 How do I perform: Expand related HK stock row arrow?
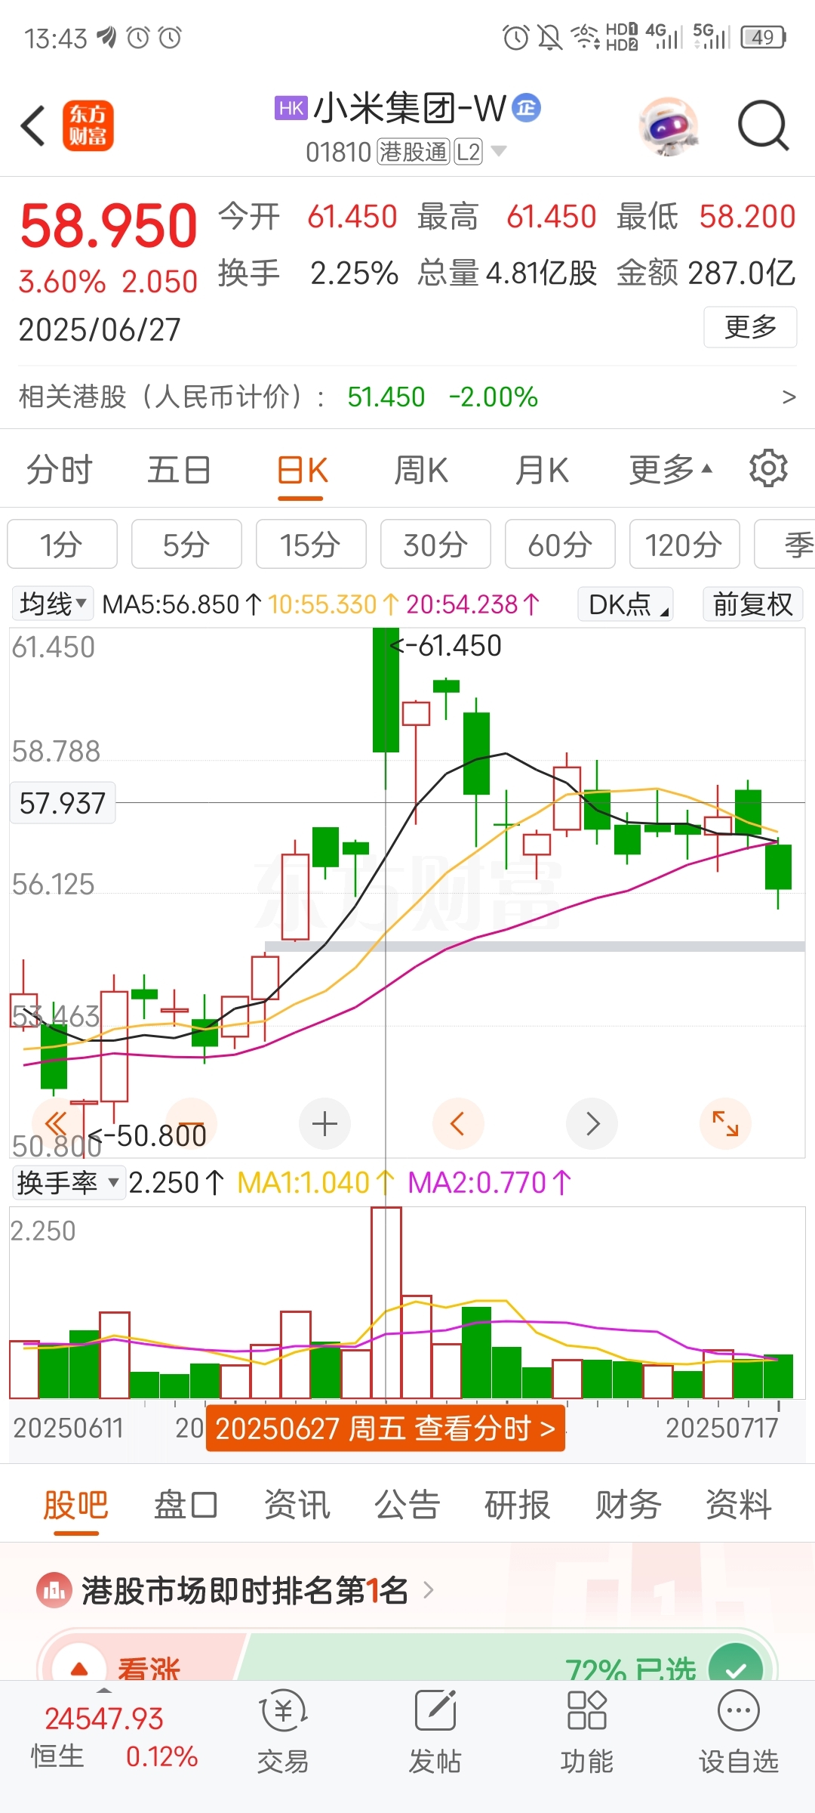click(789, 397)
